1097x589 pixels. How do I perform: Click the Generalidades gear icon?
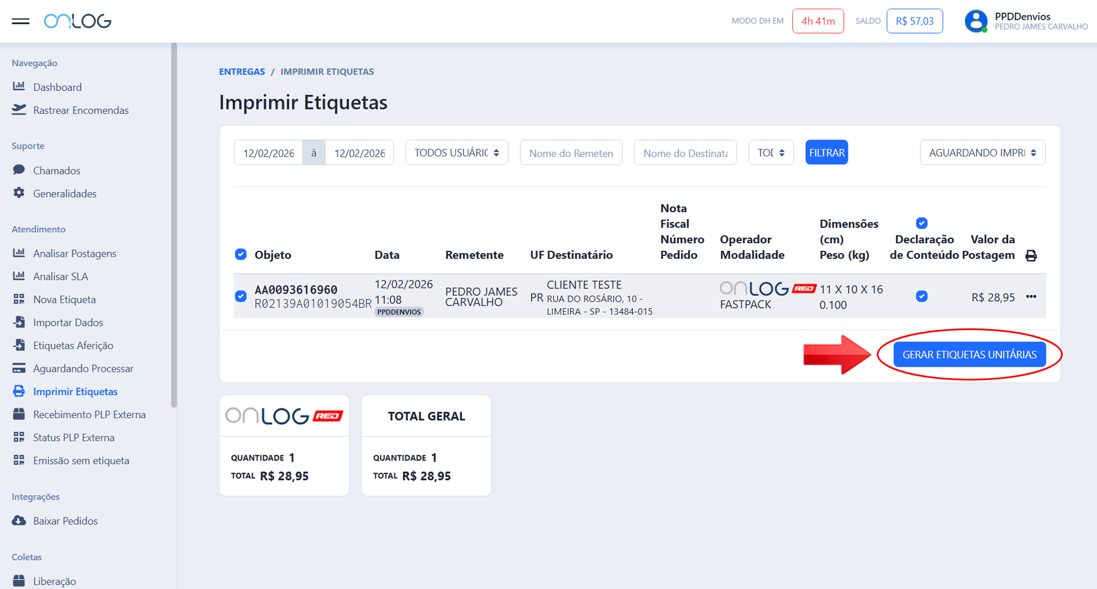click(x=19, y=193)
